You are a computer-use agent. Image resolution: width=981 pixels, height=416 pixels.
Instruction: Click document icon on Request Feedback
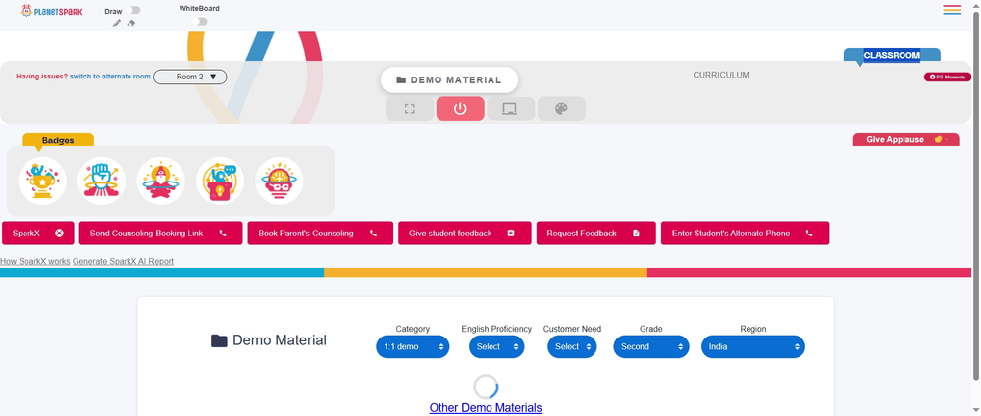[x=637, y=234]
